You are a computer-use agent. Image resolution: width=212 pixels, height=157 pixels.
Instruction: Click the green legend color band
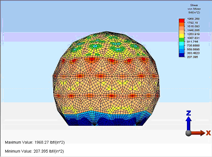[182, 39]
